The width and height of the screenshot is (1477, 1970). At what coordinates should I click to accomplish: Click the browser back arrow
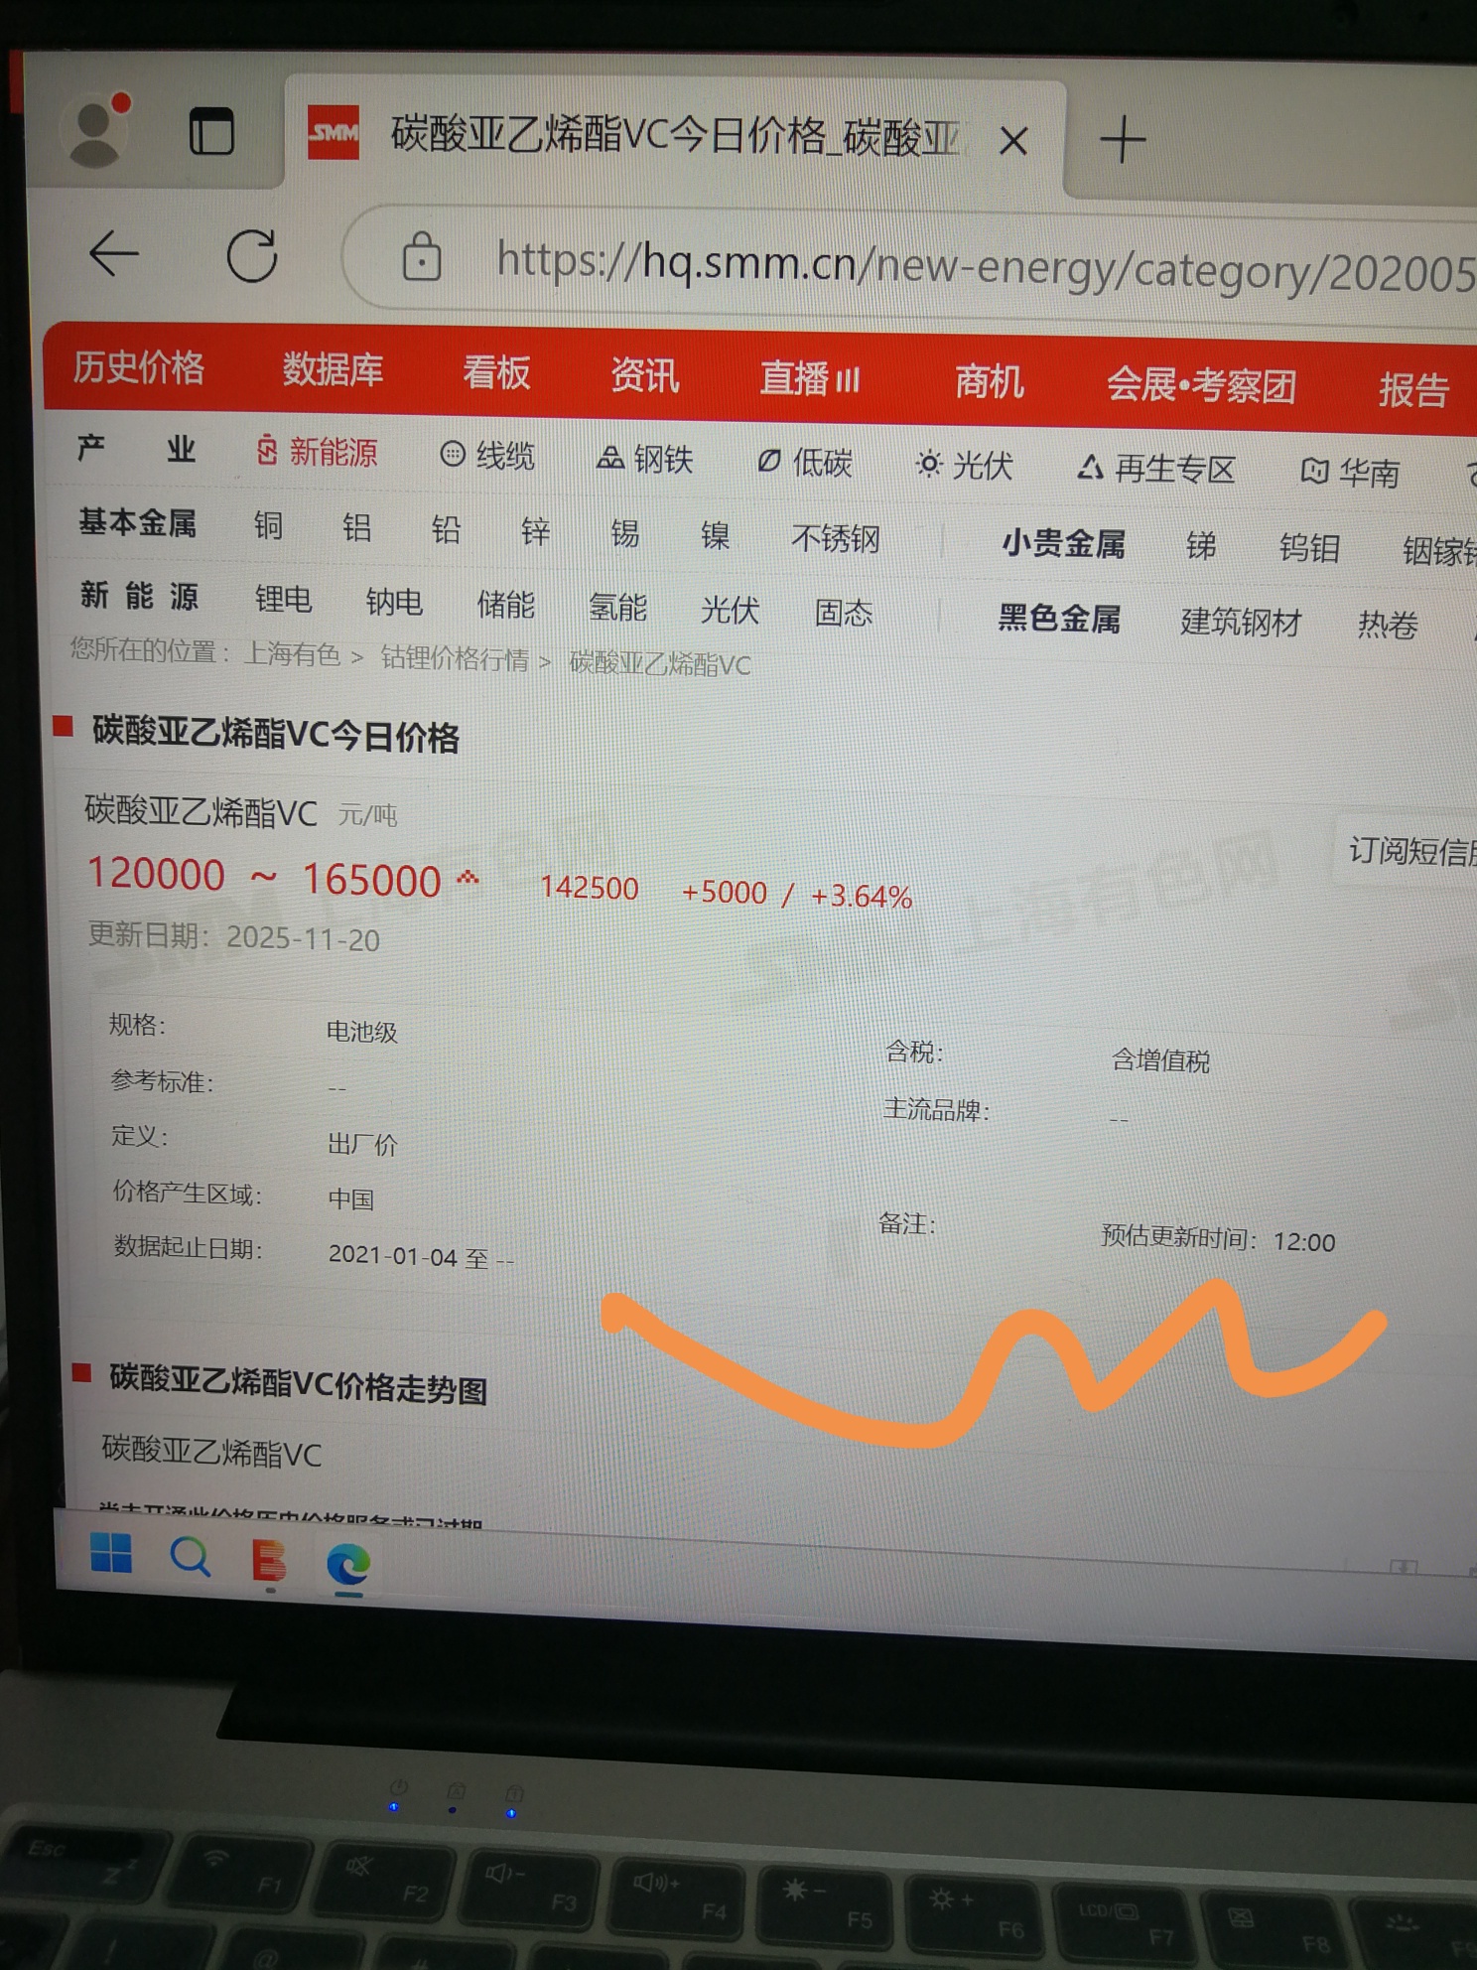(x=114, y=254)
